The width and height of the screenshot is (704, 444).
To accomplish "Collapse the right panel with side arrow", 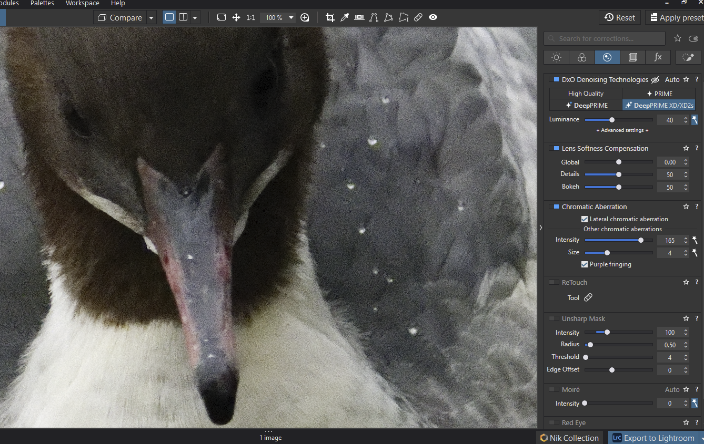I will 540,228.
